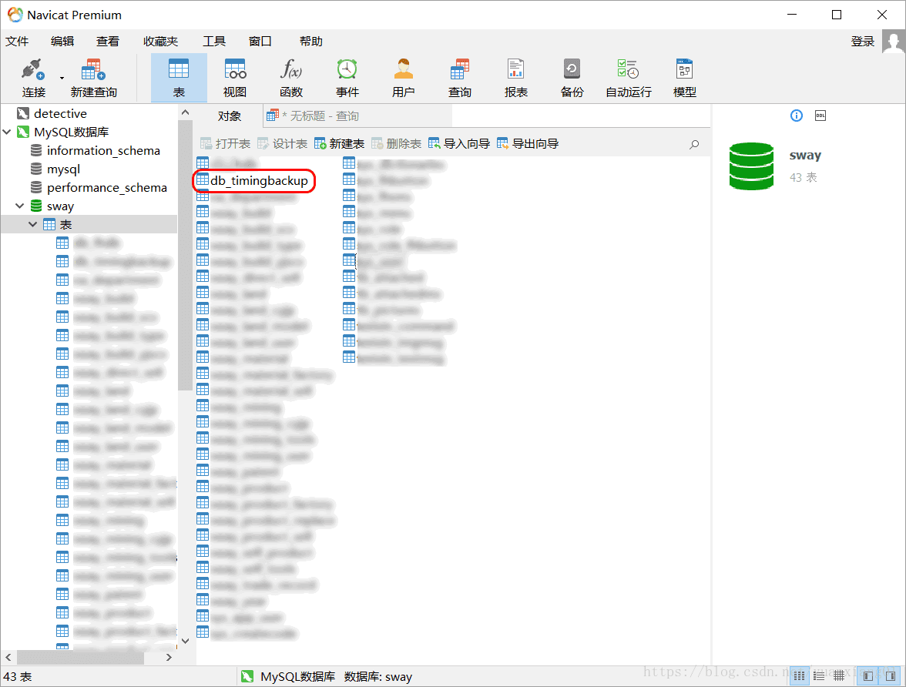The height and width of the screenshot is (687, 906).
Task: Open the 窗口 menu
Action: click(260, 42)
